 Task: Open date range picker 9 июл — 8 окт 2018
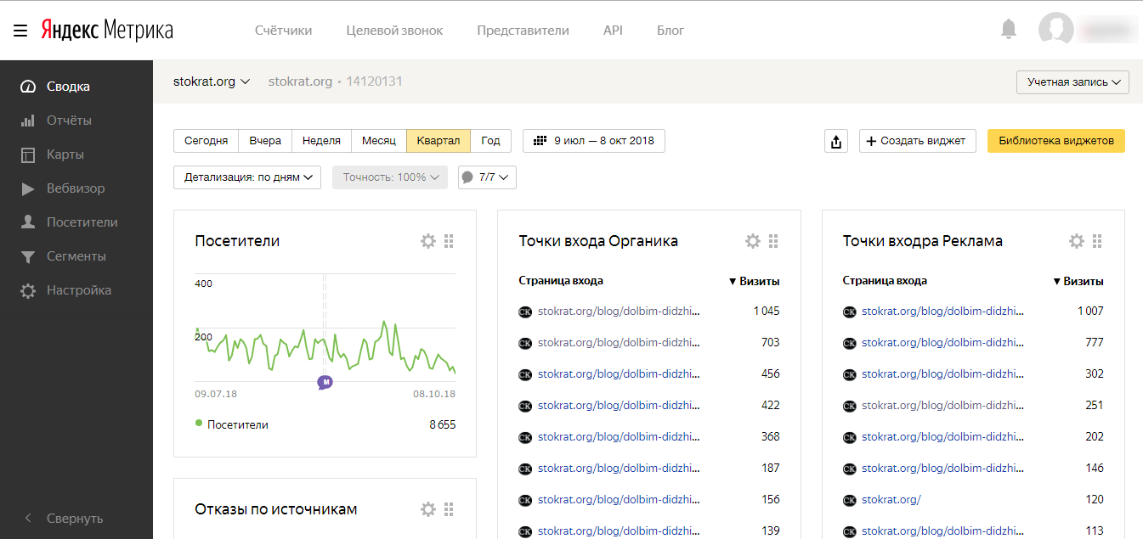(x=594, y=141)
